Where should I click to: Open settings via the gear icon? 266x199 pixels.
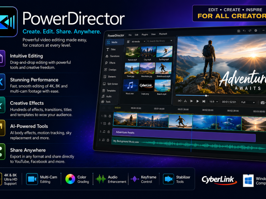pyautogui.click(x=256, y=30)
